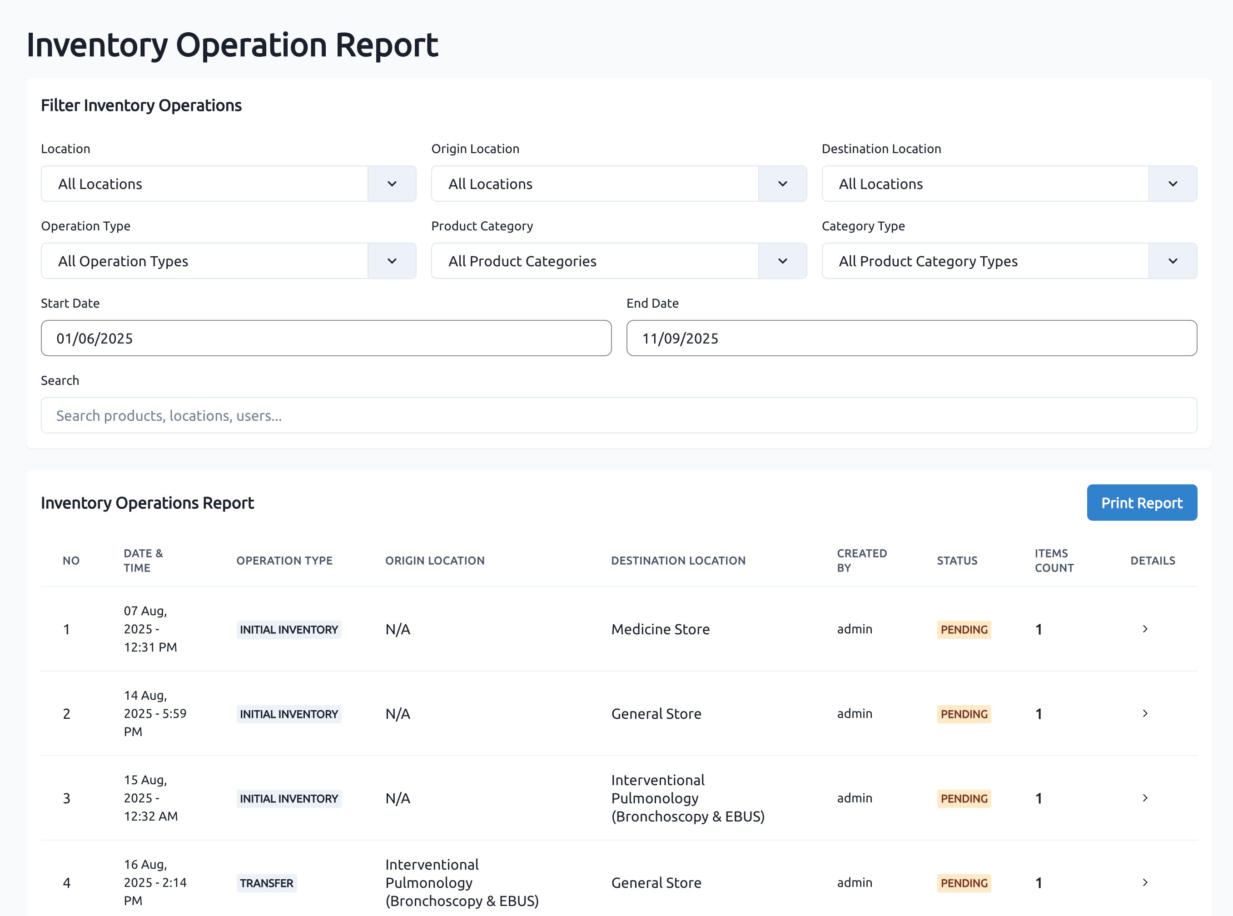The image size is (1233, 916).
Task: Click the TRANSFER badge on row 4
Action: click(x=267, y=883)
